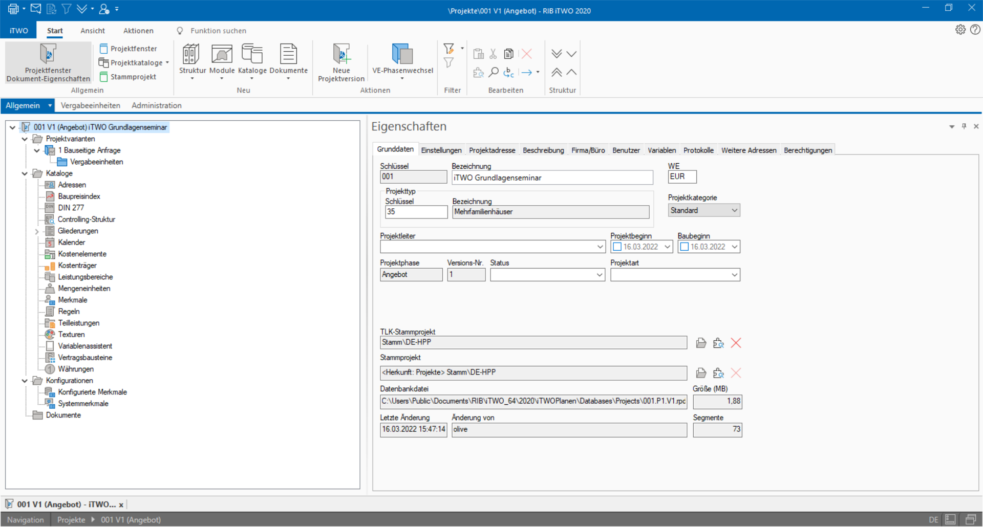This screenshot has width=983, height=527.
Task: Click the blue arrow go-to icon
Action: [527, 72]
